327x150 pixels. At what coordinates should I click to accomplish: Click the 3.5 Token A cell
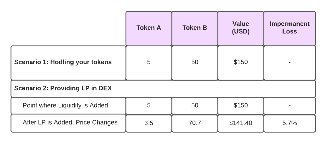click(149, 123)
